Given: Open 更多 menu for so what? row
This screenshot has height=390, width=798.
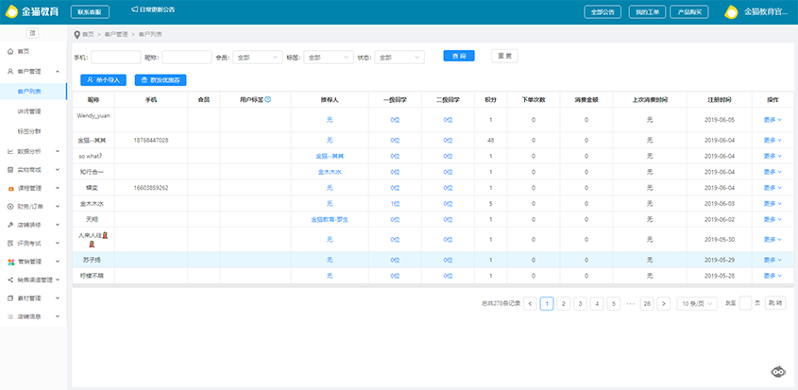Looking at the screenshot, I should 773,157.
